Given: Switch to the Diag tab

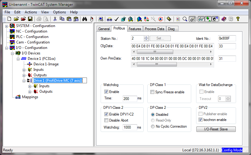Looking at the screenshot, I should coord(171,29).
